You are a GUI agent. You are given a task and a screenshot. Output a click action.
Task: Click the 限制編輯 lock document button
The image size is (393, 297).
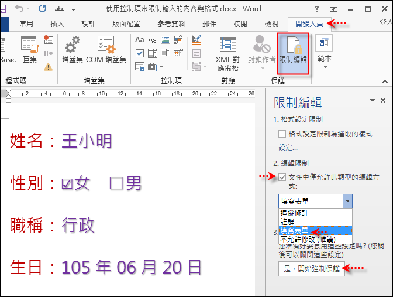293,54
